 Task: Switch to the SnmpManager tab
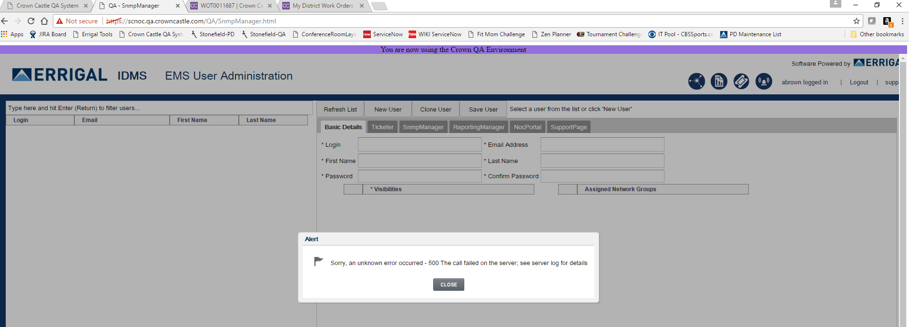423,127
